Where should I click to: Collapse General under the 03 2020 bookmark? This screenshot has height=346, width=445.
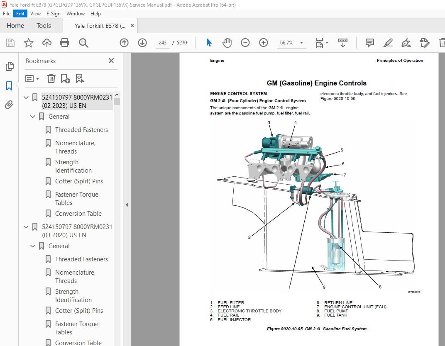pyautogui.click(x=33, y=246)
